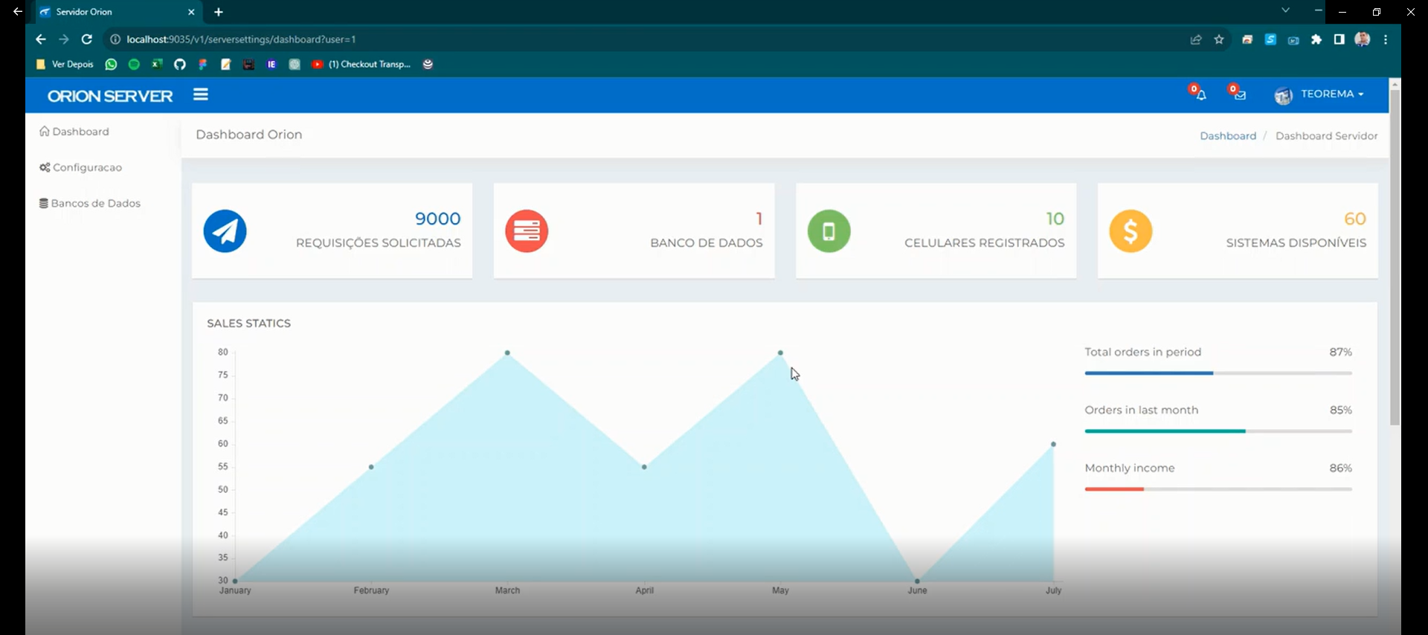This screenshot has width=1428, height=635.
Task: Click the February data point on chart
Action: (x=371, y=467)
